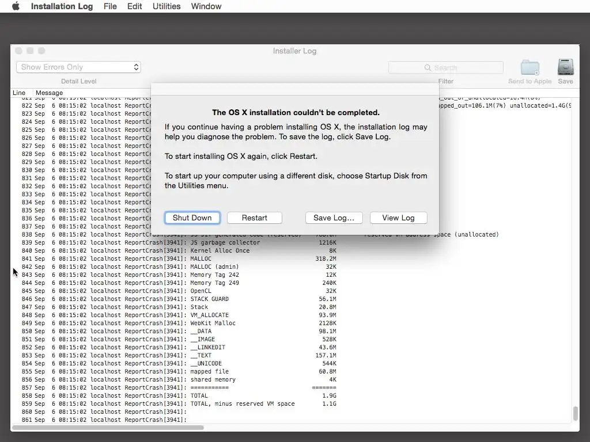Click the Message column header
The width and height of the screenshot is (590, 442).
coord(50,93)
